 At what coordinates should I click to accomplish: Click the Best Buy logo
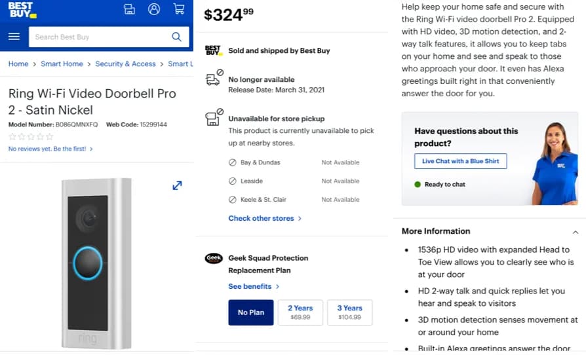pos(22,10)
